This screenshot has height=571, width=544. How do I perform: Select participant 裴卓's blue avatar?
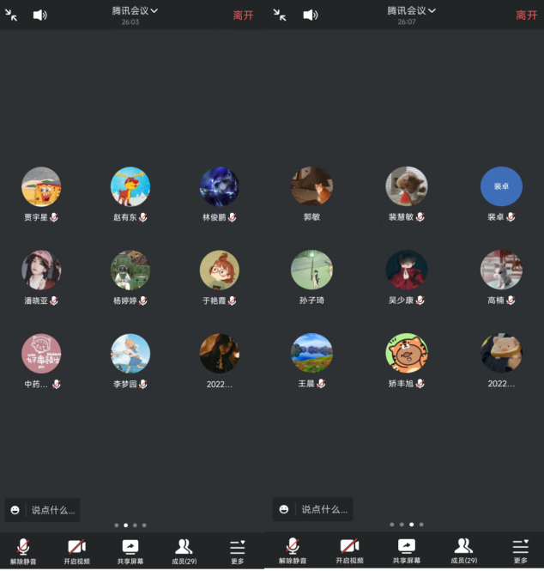pyautogui.click(x=501, y=186)
